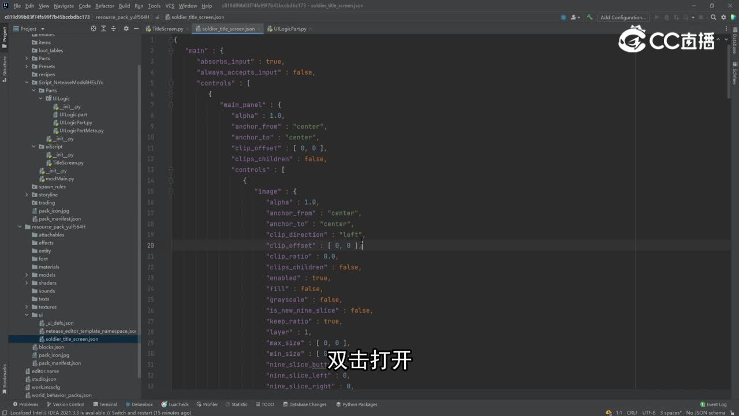
Task: Collapse the resource_pack_yulf564H folder
Action: point(20,227)
